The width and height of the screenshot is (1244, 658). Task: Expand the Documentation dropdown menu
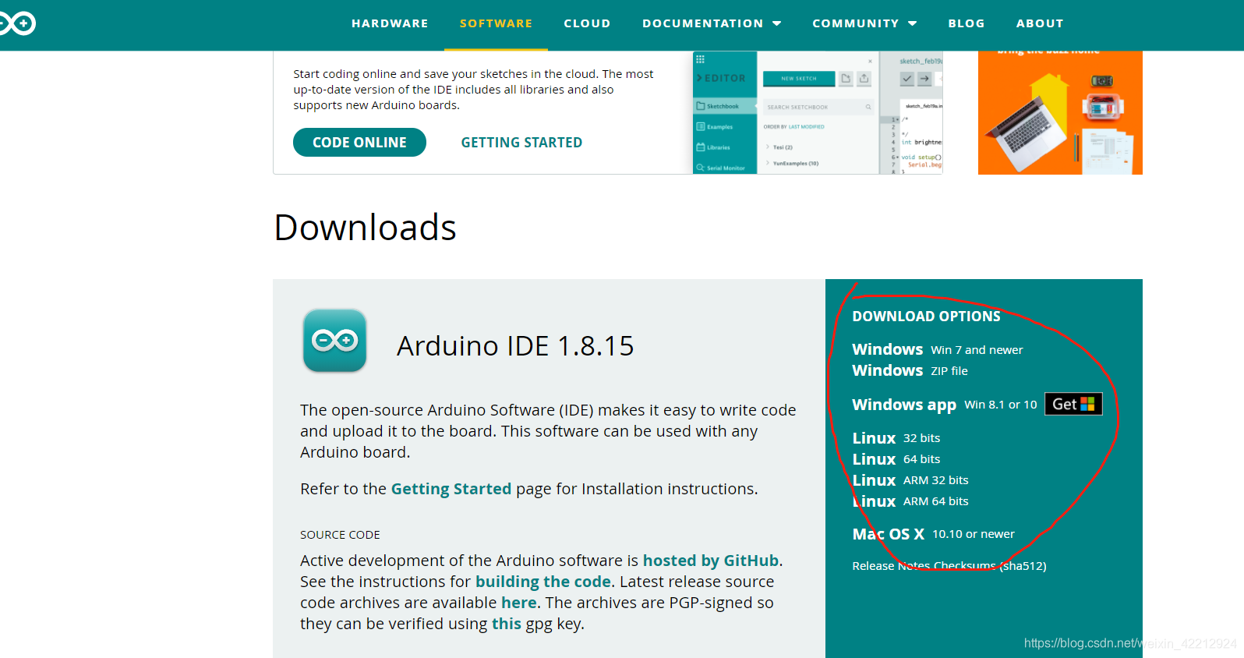click(711, 23)
